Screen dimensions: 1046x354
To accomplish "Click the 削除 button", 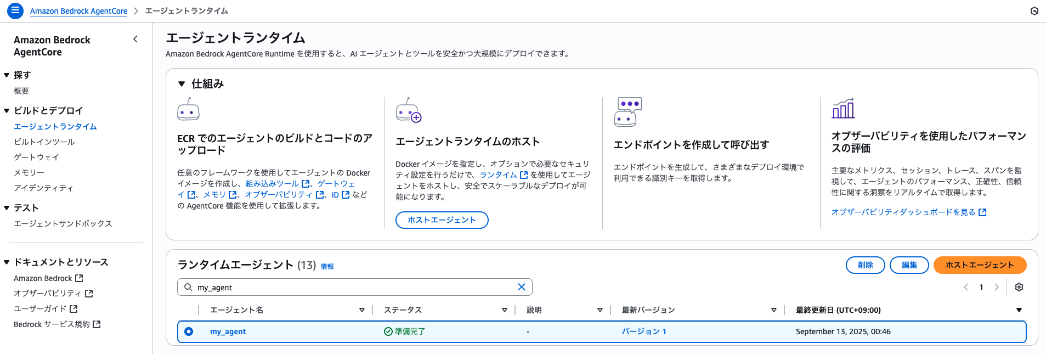I will [866, 265].
